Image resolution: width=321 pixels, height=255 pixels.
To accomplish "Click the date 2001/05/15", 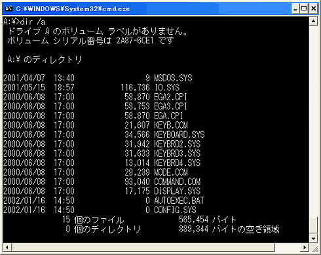I will (24, 87).
